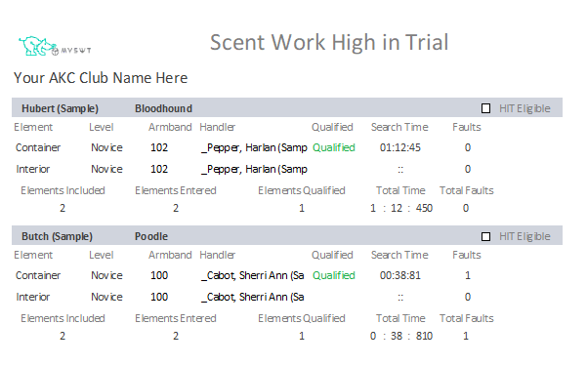587x365 pixels.
Task: Click the MySWT dog logo icon
Action: click(x=55, y=47)
